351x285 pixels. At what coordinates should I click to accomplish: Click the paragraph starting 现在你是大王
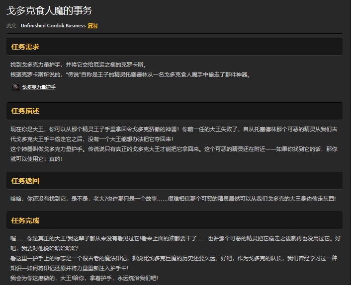coord(174,134)
